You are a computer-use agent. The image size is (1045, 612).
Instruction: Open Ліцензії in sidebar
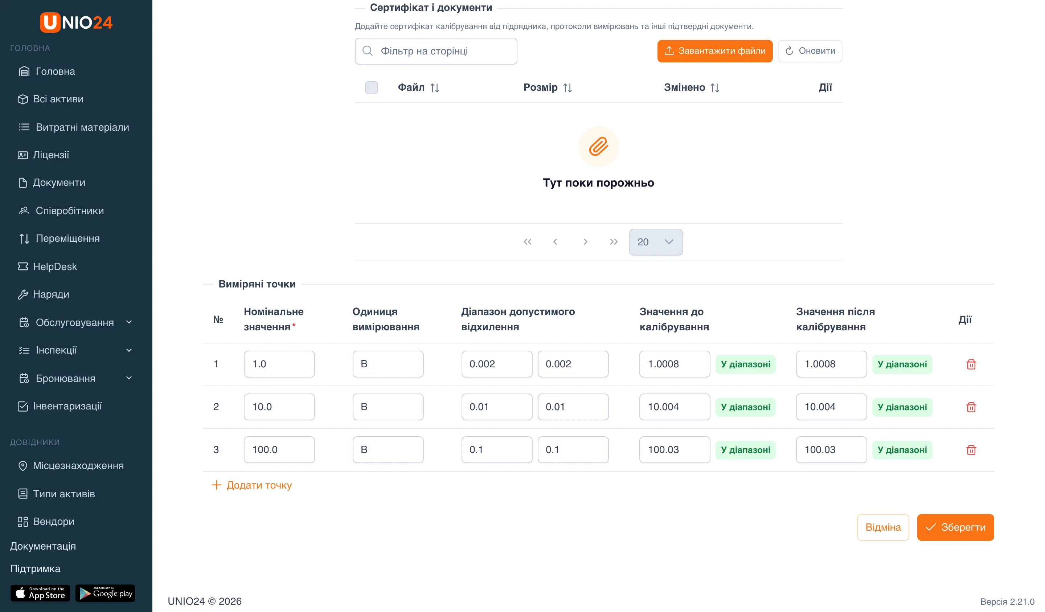pos(43,155)
